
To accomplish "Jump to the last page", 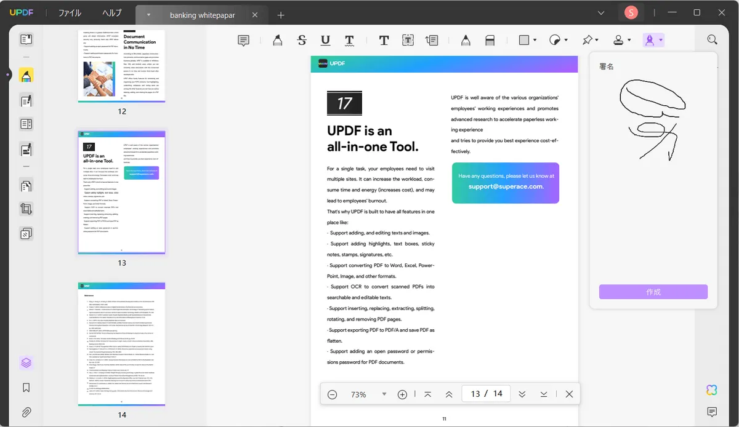I will [544, 394].
